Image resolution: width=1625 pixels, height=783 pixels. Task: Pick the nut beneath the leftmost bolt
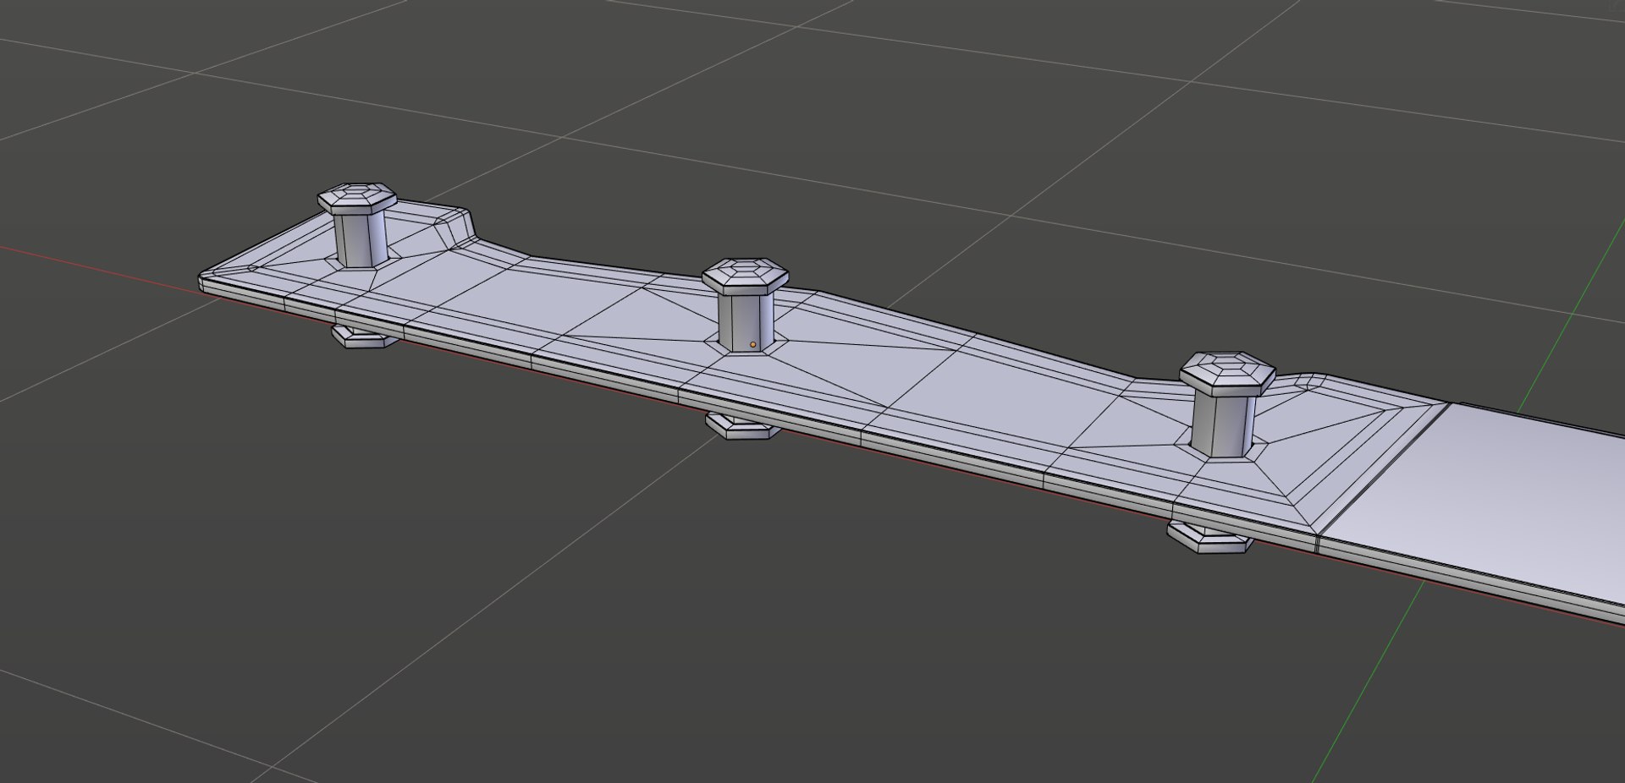(x=363, y=337)
